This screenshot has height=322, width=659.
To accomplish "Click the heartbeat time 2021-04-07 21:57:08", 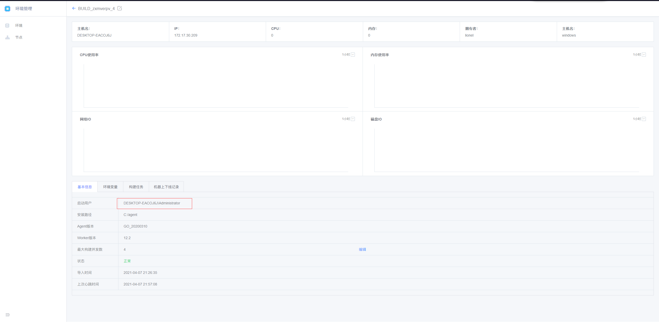I will pyautogui.click(x=140, y=284).
